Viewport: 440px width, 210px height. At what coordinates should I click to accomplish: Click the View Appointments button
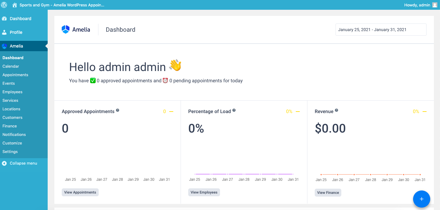tap(80, 192)
